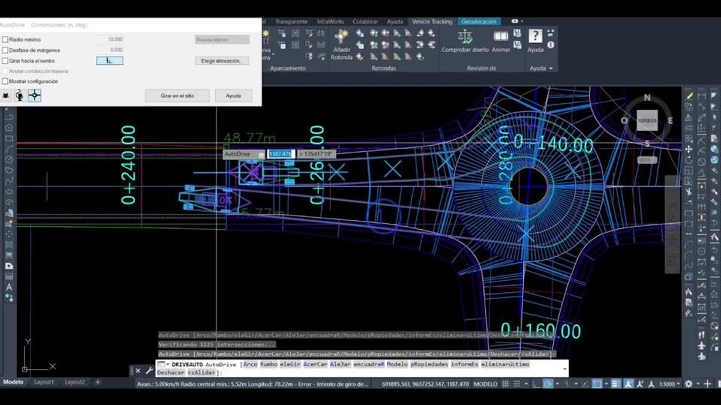The width and height of the screenshot is (721, 405).
Task: Click the N compass letter on ViewCube
Action: [x=647, y=98]
